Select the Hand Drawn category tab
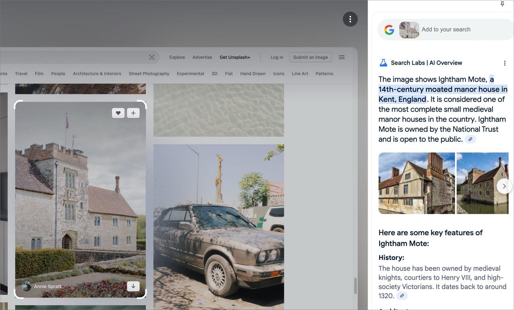The height and width of the screenshot is (310, 514). [x=253, y=74]
